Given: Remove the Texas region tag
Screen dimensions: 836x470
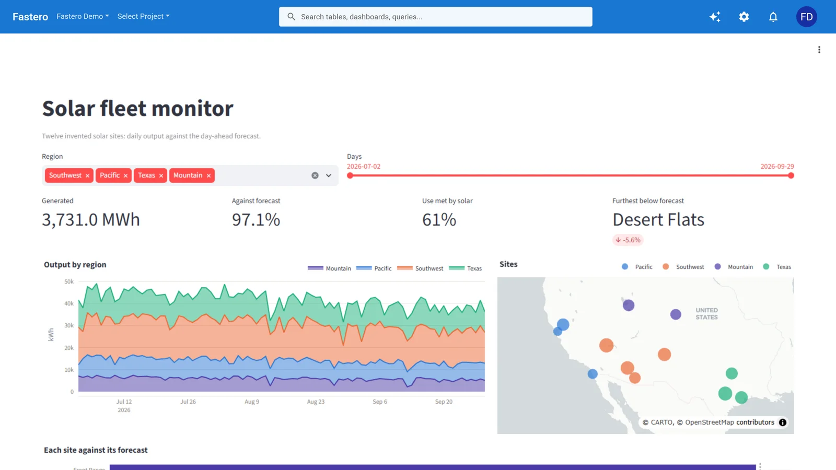Looking at the screenshot, I should (x=161, y=175).
